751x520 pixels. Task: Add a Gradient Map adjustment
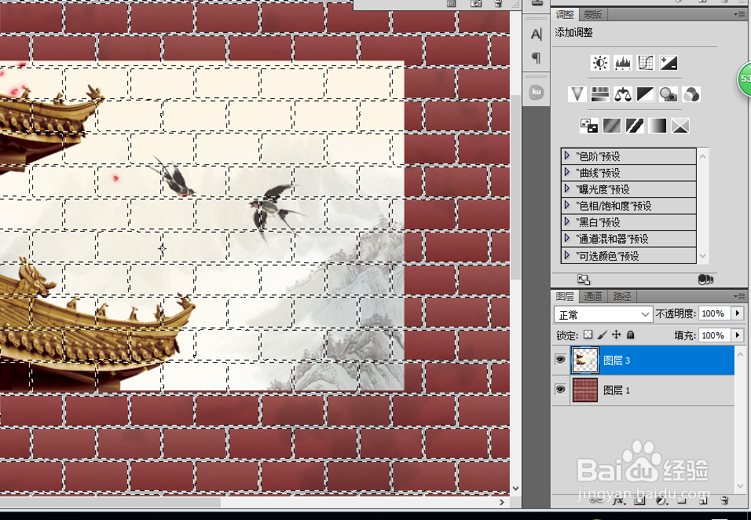coord(657,126)
